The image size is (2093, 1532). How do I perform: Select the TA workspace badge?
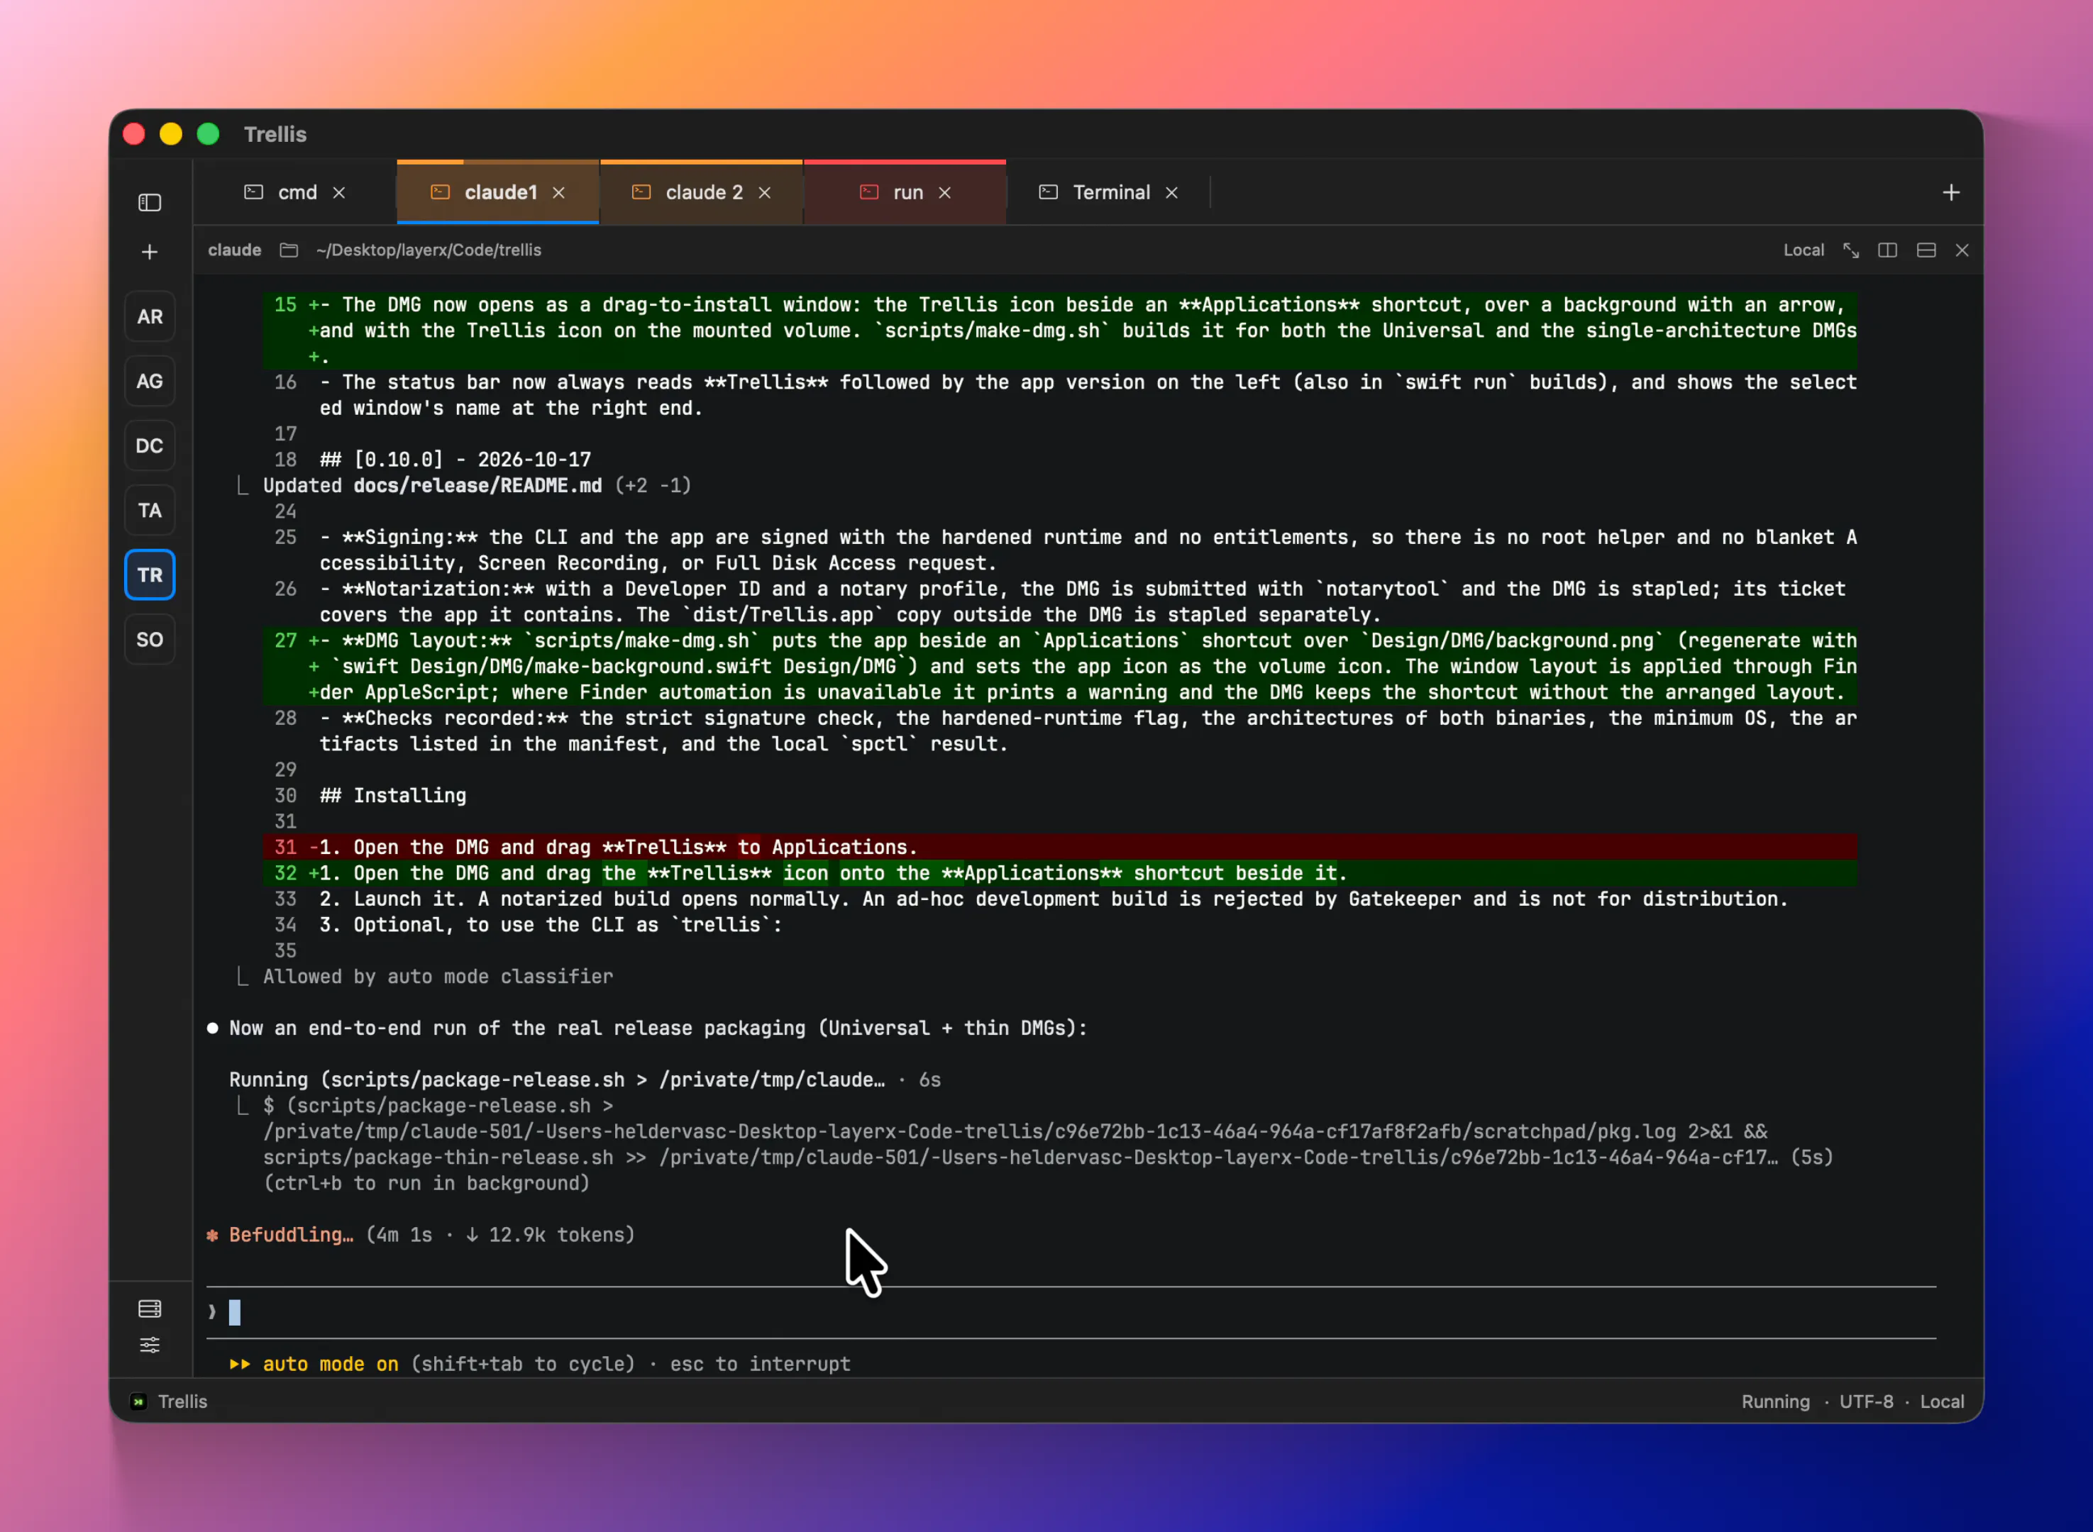tap(150, 511)
